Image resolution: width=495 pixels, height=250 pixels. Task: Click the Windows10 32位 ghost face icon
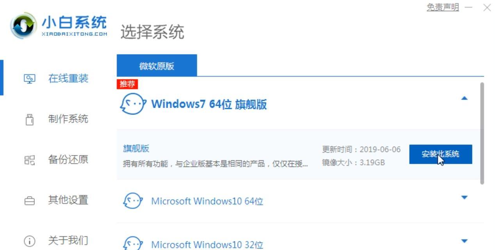tap(133, 243)
